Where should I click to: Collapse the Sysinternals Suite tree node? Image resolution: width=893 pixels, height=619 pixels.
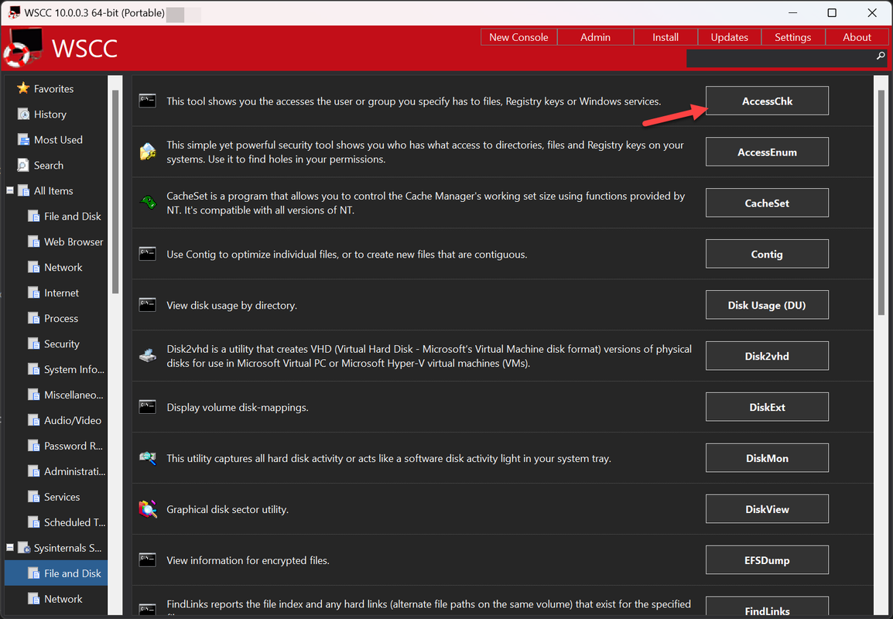10,548
